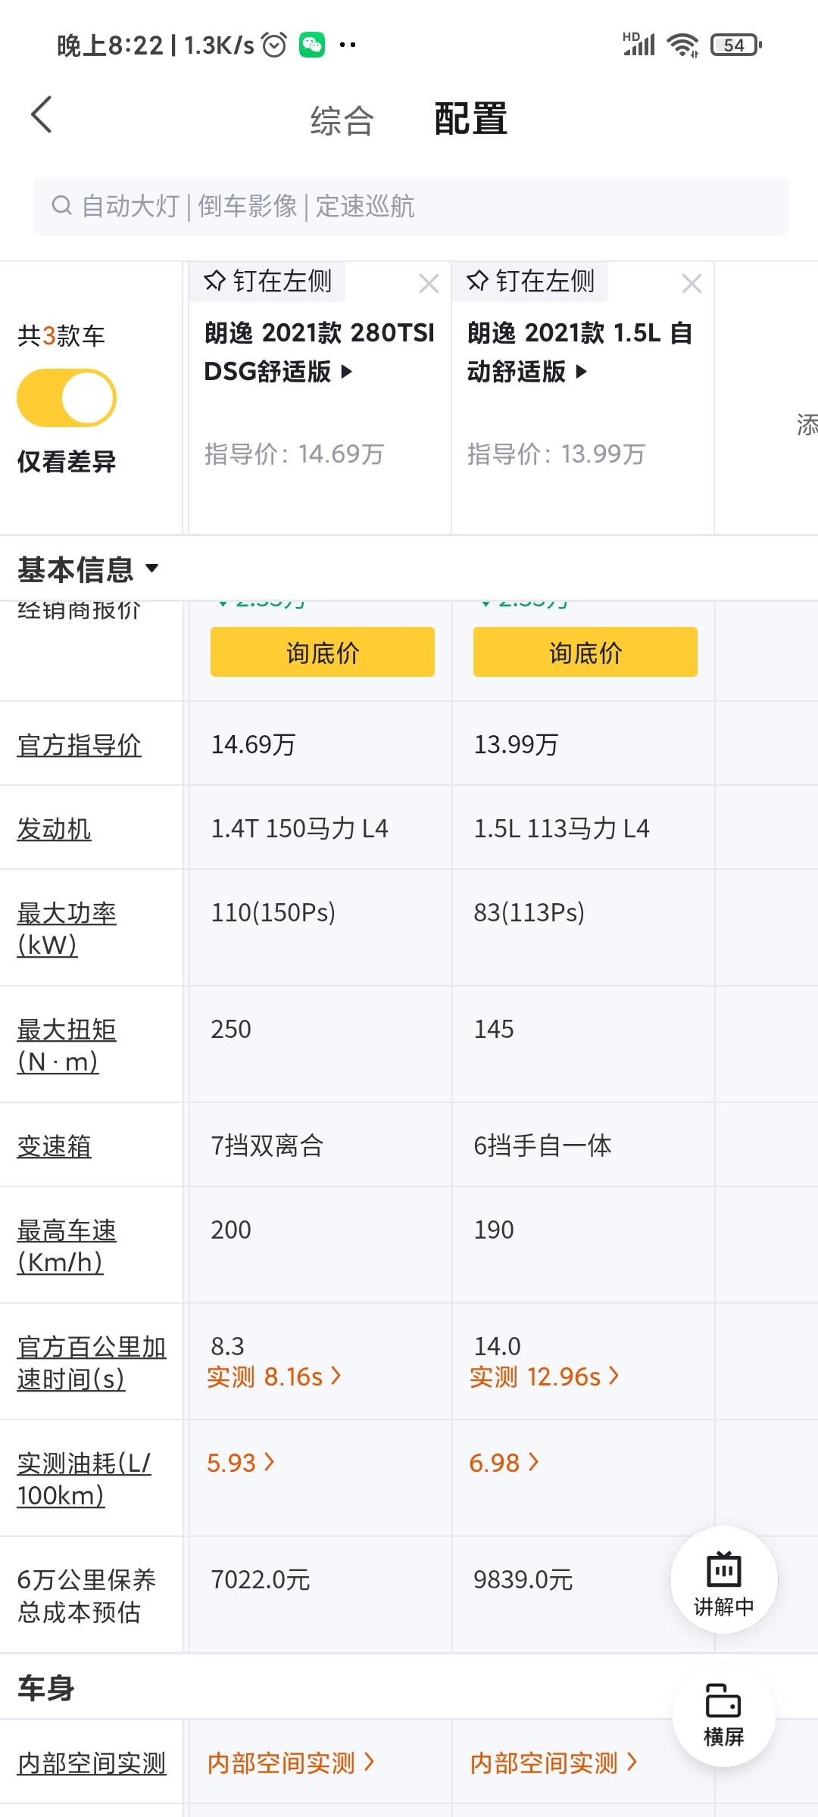Expand the 基本信息 section dropdown
Image resolution: width=818 pixels, height=1817 pixels.
pyautogui.click(x=88, y=569)
